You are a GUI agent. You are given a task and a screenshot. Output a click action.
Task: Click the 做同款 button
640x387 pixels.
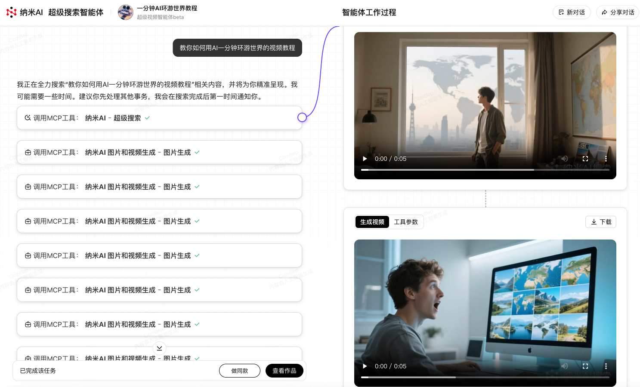click(x=240, y=370)
